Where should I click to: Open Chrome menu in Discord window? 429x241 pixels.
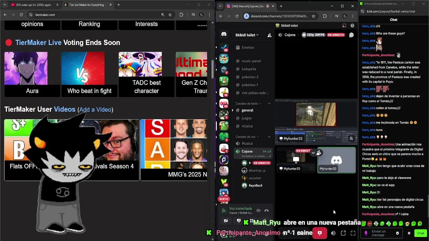pos(353,16)
